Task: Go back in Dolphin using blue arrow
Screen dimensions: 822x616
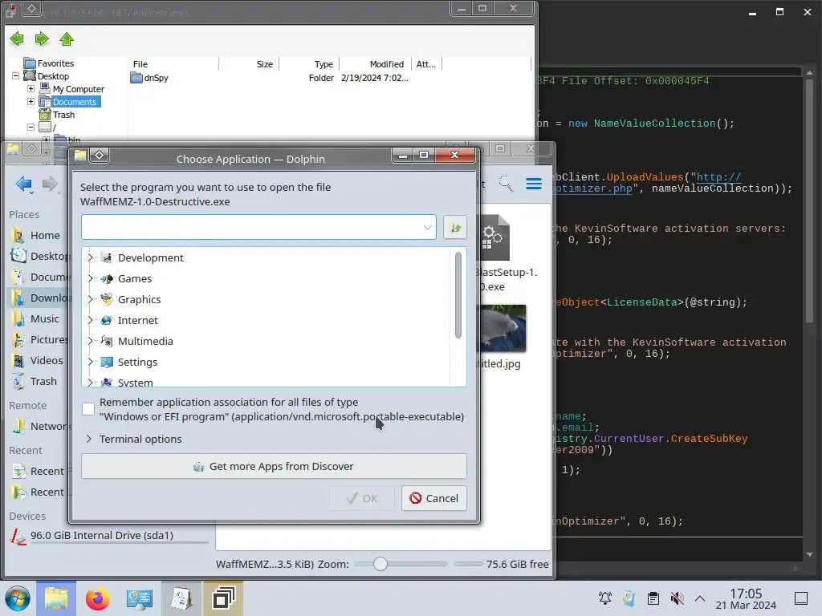Action: (23, 184)
